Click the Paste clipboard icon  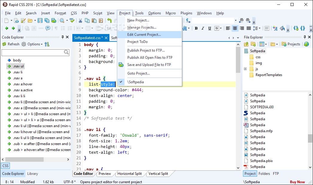94,21
